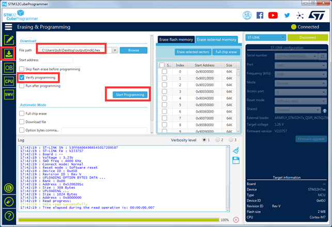Open the Access port dropdown
332x227 pixels.
(x=301, y=92)
